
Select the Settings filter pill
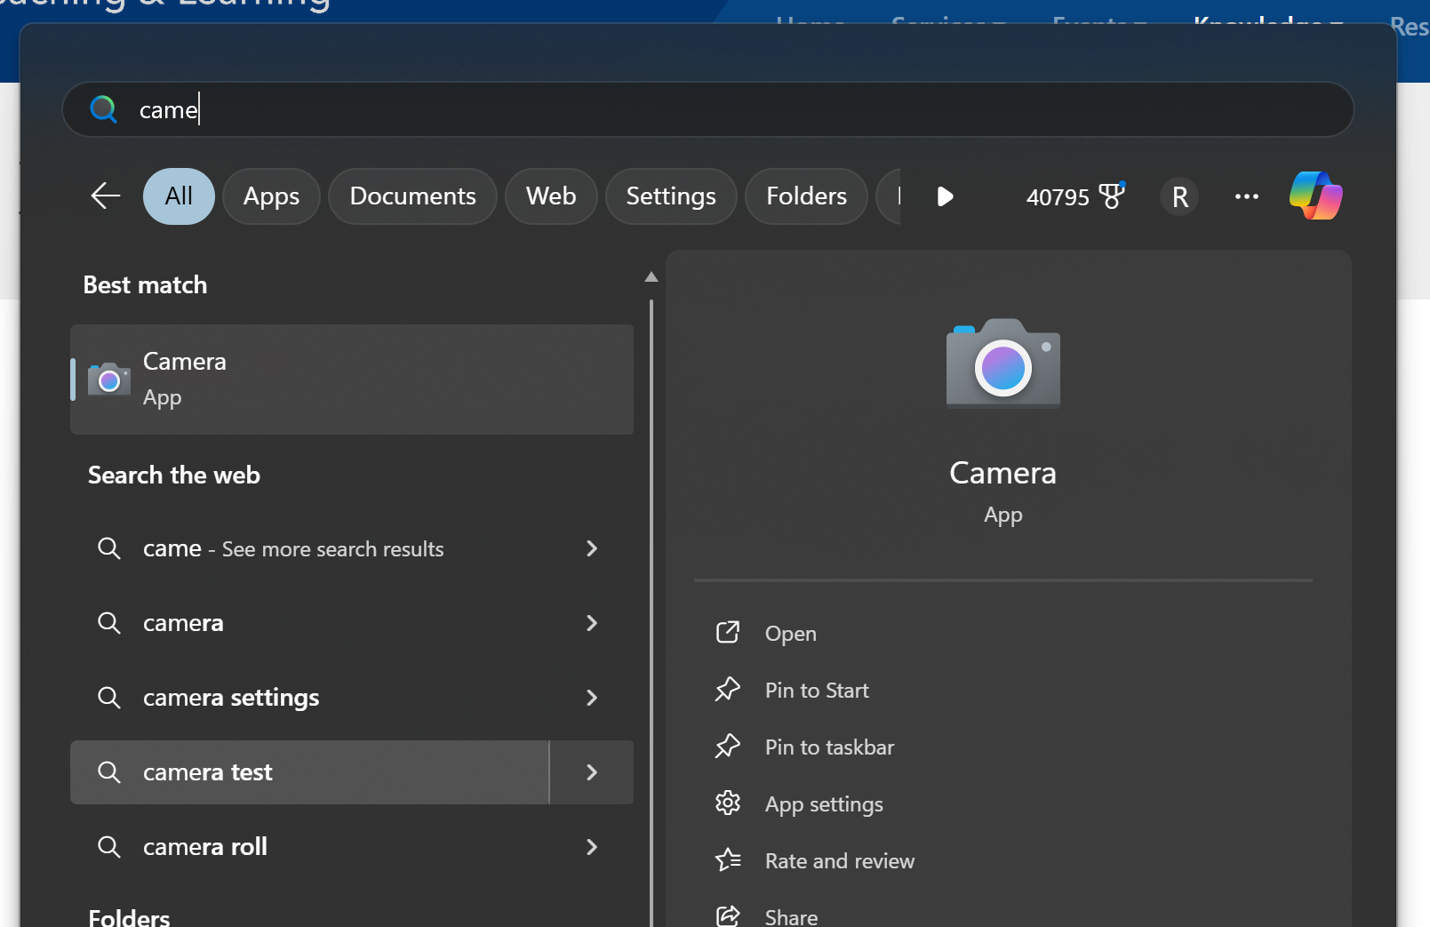[x=670, y=196]
